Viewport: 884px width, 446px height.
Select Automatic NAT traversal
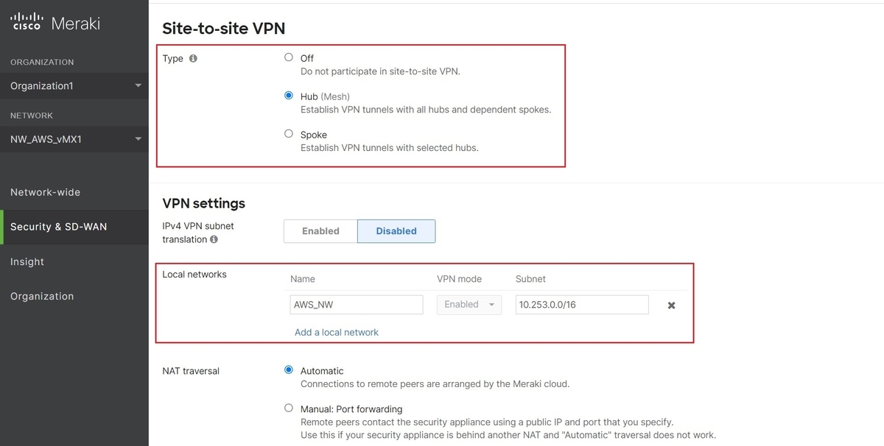tap(289, 370)
